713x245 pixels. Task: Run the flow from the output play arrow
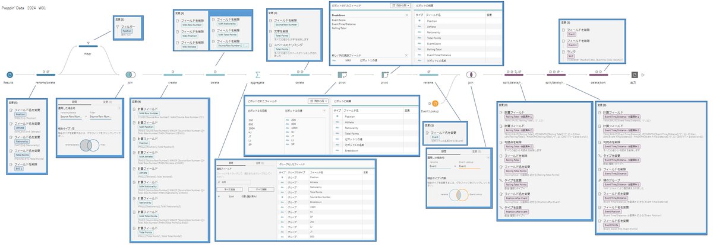[643, 75]
